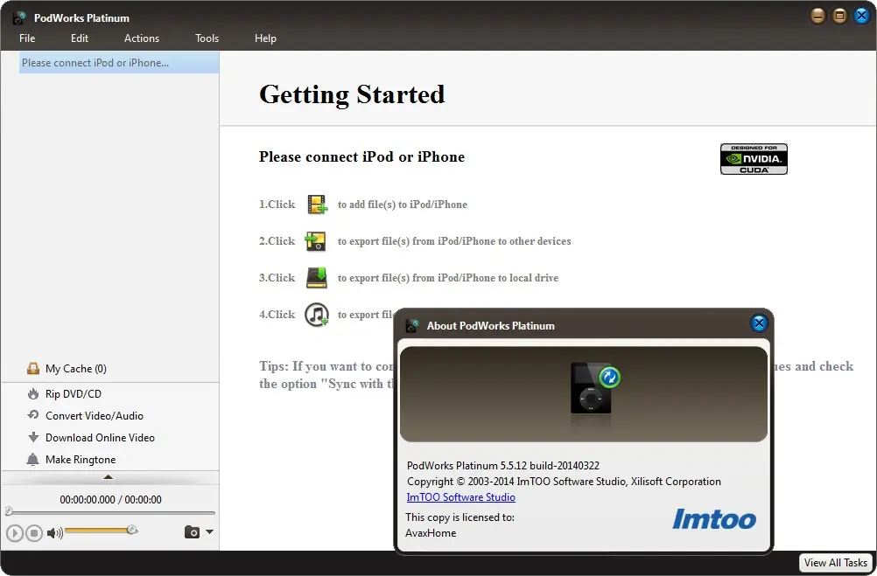Click 'to export file(s) from iPod/iPhone to local drive' text
The height and width of the screenshot is (576, 877).
pos(448,278)
